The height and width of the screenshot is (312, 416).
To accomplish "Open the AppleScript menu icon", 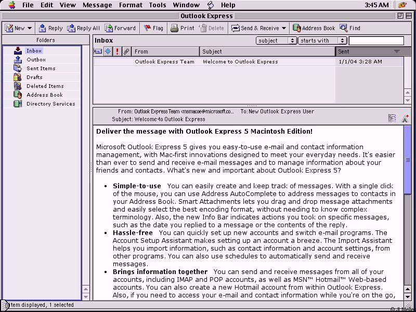I will pos(211,5).
